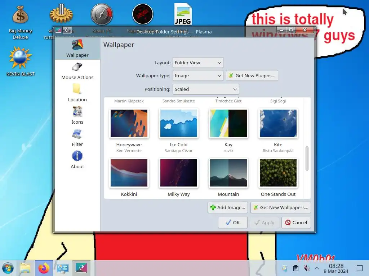Maximize the Desktop Folder Settings window
The height and width of the screenshot is (276, 369).
pos(291,30)
